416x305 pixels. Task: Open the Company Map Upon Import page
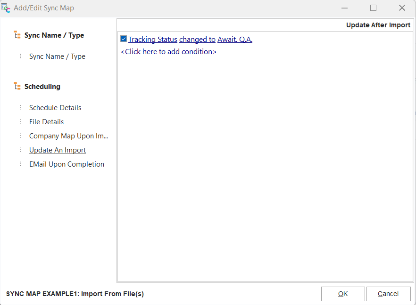tap(68, 136)
